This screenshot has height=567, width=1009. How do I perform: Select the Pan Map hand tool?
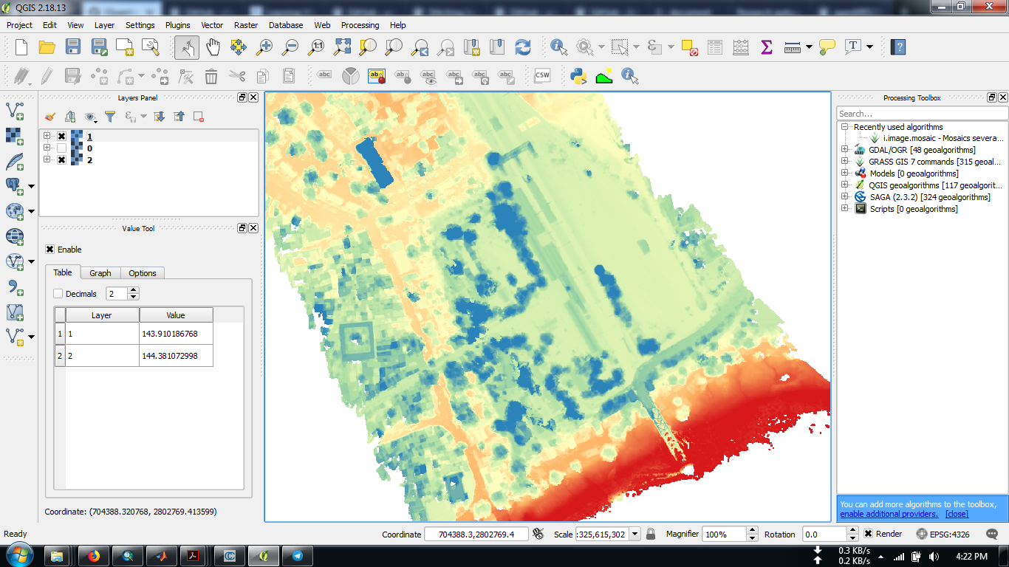(x=213, y=47)
